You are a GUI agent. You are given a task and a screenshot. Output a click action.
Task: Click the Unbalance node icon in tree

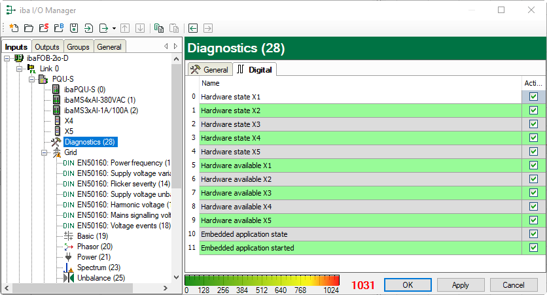[x=69, y=278]
